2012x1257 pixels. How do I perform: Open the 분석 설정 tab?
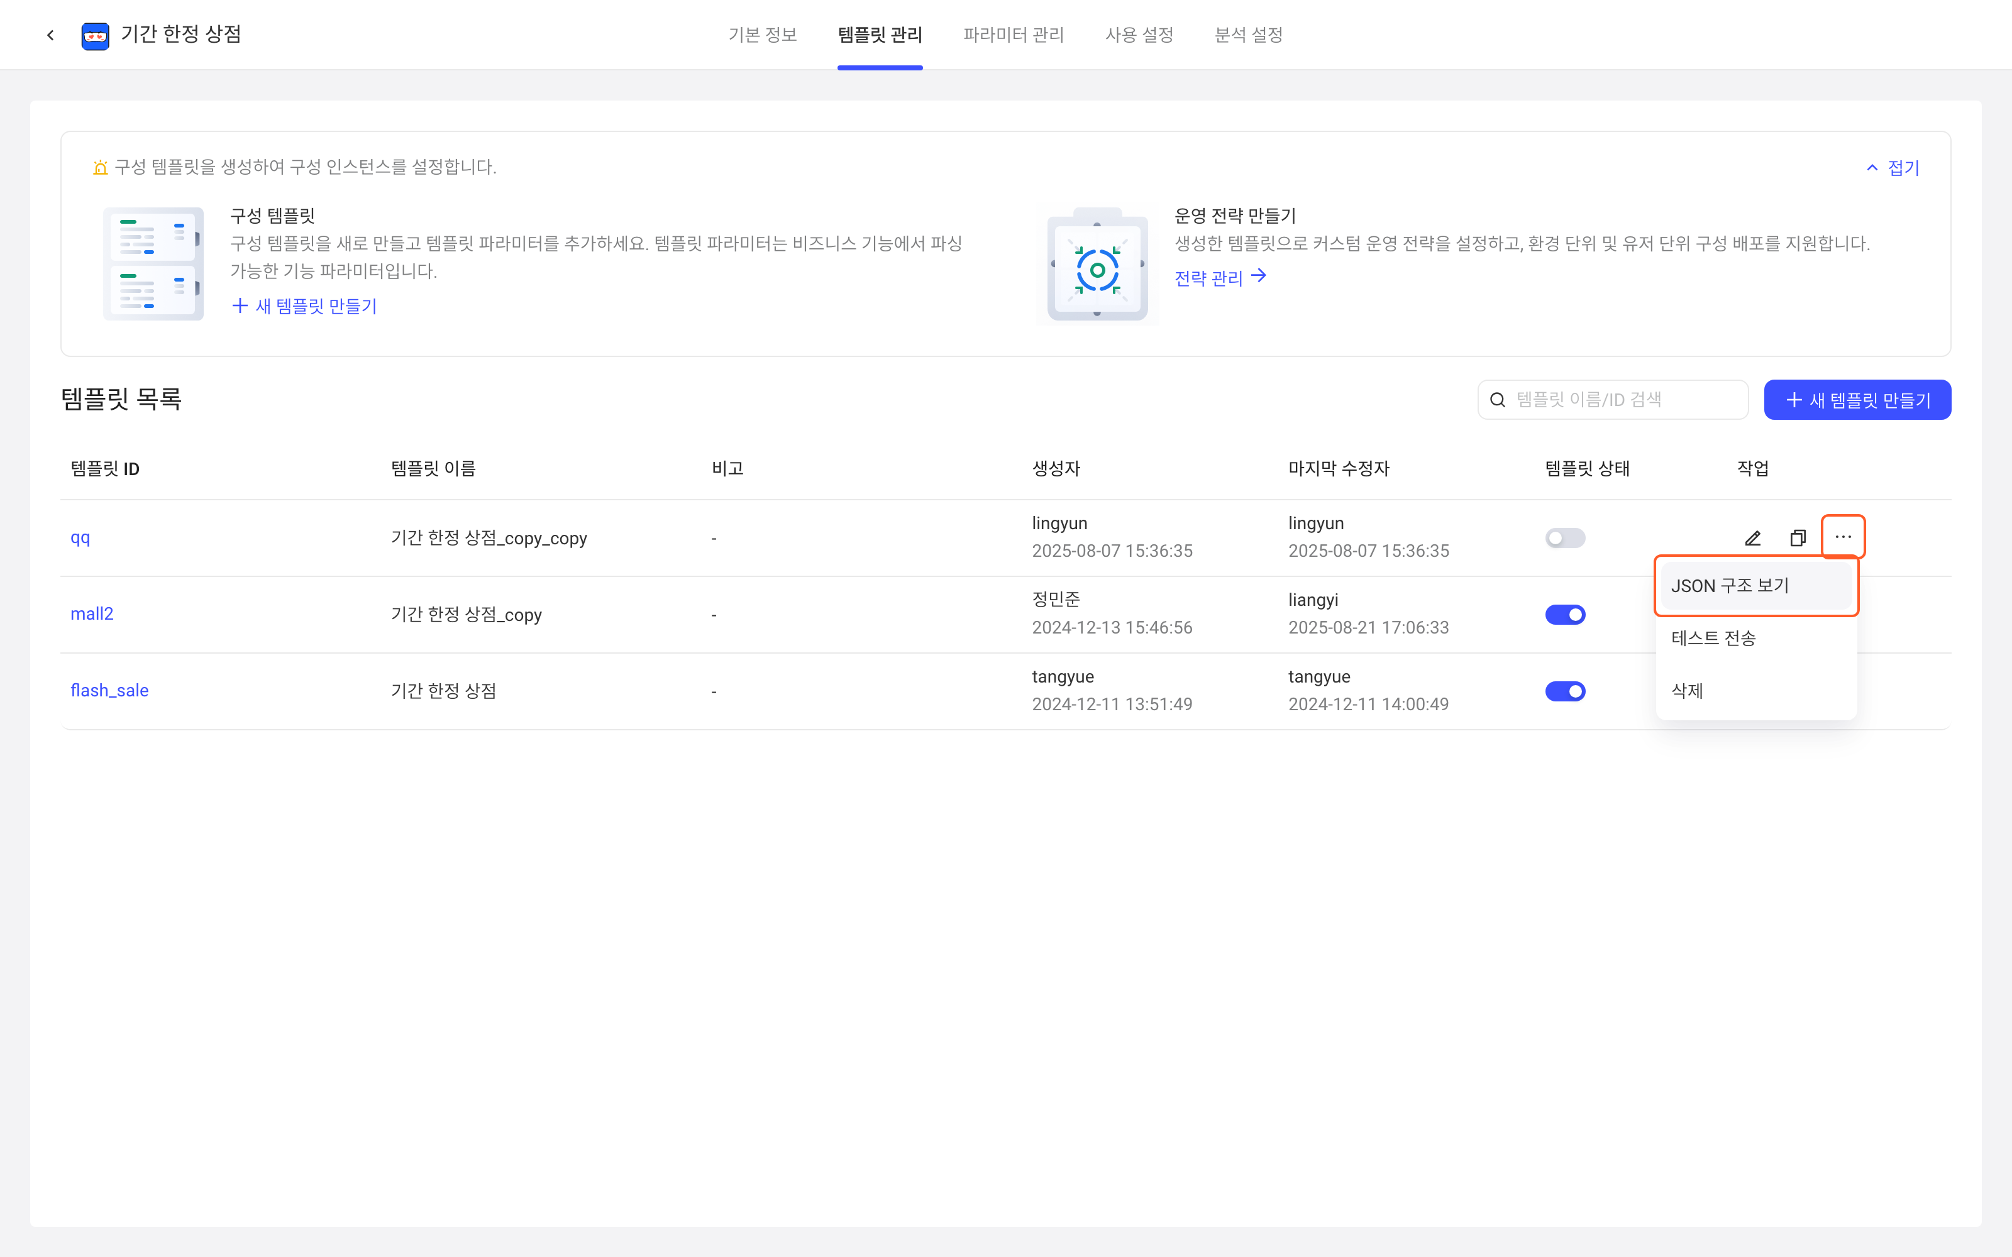(1249, 35)
